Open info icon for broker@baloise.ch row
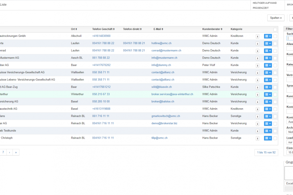The height and width of the screenshot is (195, 293). point(257,102)
